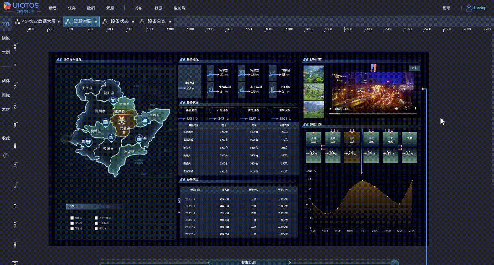Viewport: 494px width, 265px height.
Task: Click the marker icon inside 深州市
Action: click(x=105, y=122)
